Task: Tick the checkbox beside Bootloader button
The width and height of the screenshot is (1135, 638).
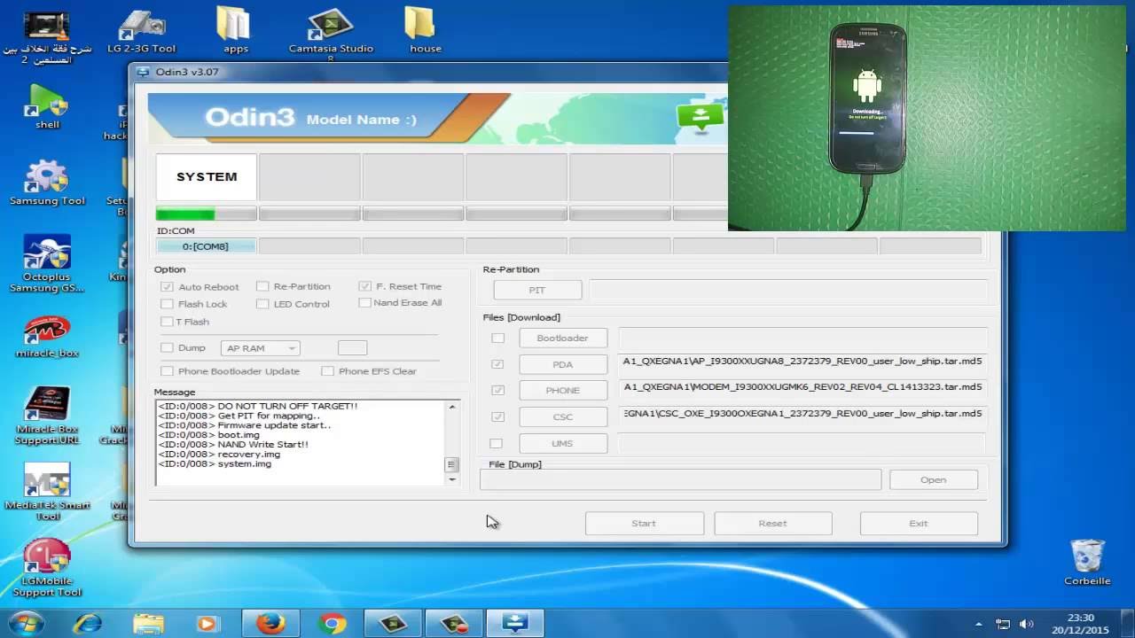Action: (497, 338)
